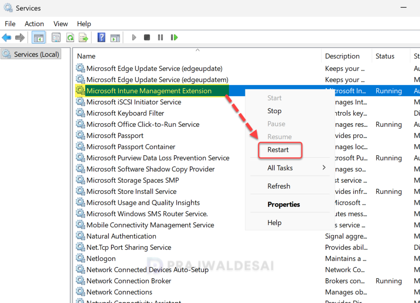
Task: Select Network Connected Devices Auto-Setup
Action: (147, 269)
